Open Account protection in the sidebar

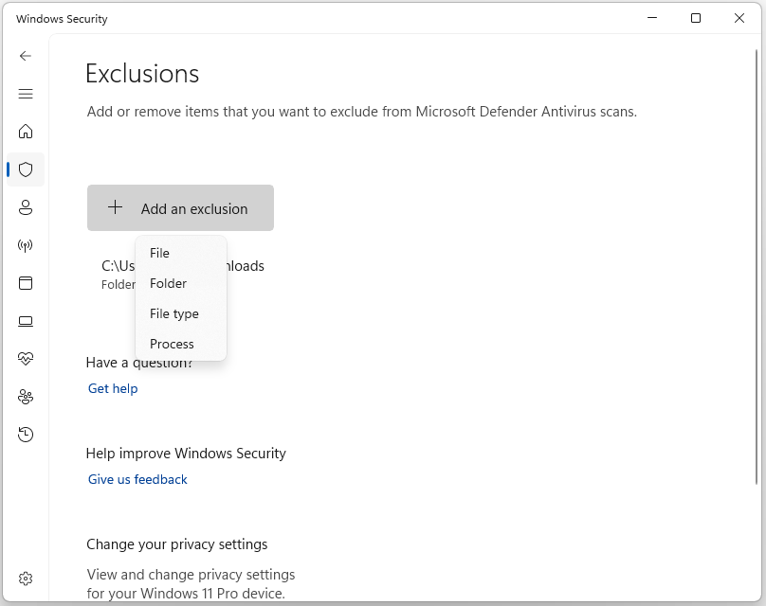click(x=26, y=207)
